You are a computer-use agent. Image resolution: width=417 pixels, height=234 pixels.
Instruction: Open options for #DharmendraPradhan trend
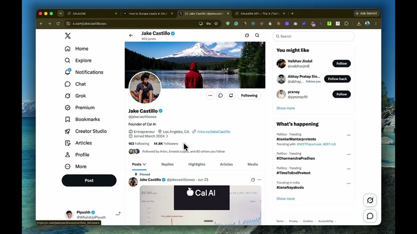348,154
